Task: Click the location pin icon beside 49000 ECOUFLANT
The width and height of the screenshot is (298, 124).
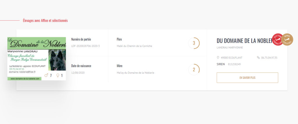Action: 218,57
